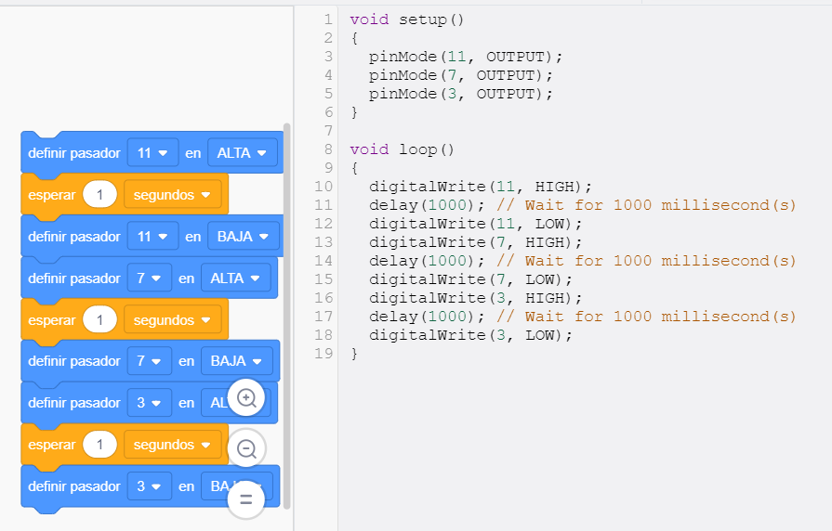Click delay(1000) on code line 11
This screenshot has height=531, width=832.
[x=427, y=205]
